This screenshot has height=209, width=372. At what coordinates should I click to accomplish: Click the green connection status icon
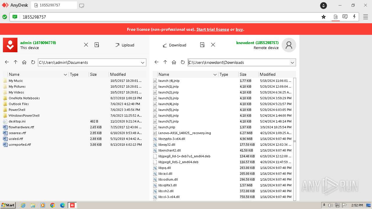click(5, 17)
